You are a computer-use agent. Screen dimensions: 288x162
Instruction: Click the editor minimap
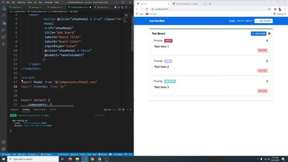(x=127, y=18)
